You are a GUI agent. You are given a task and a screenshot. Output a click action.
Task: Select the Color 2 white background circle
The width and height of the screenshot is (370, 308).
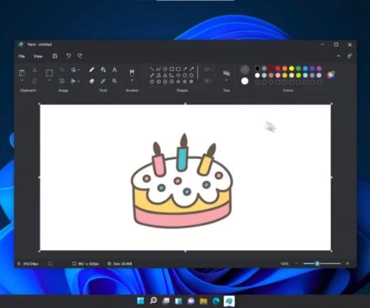245,81
